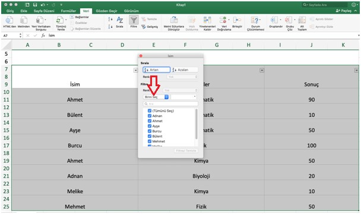Click the save icon in title bar

(35, 5)
